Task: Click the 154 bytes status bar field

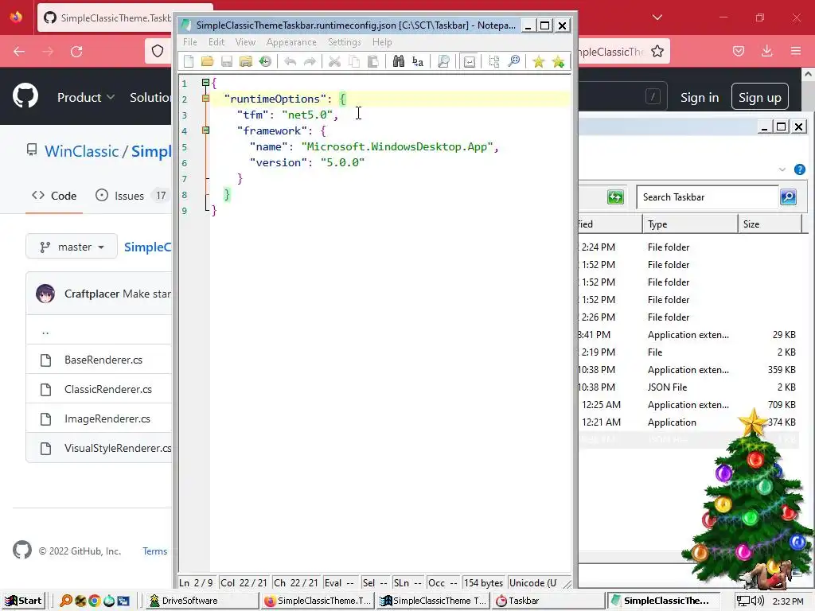Action: click(x=483, y=583)
